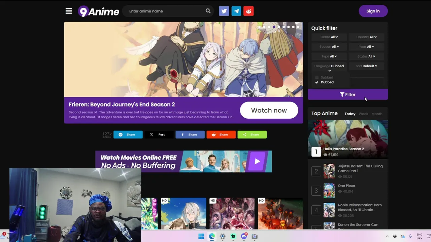The height and width of the screenshot is (242, 431).
Task: Select the highlighted blue carousel dot
Action: click(274, 27)
